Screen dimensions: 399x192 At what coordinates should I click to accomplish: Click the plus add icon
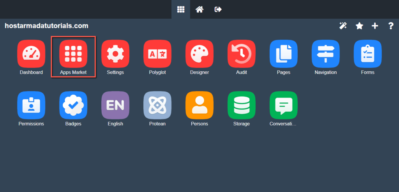[375, 26]
